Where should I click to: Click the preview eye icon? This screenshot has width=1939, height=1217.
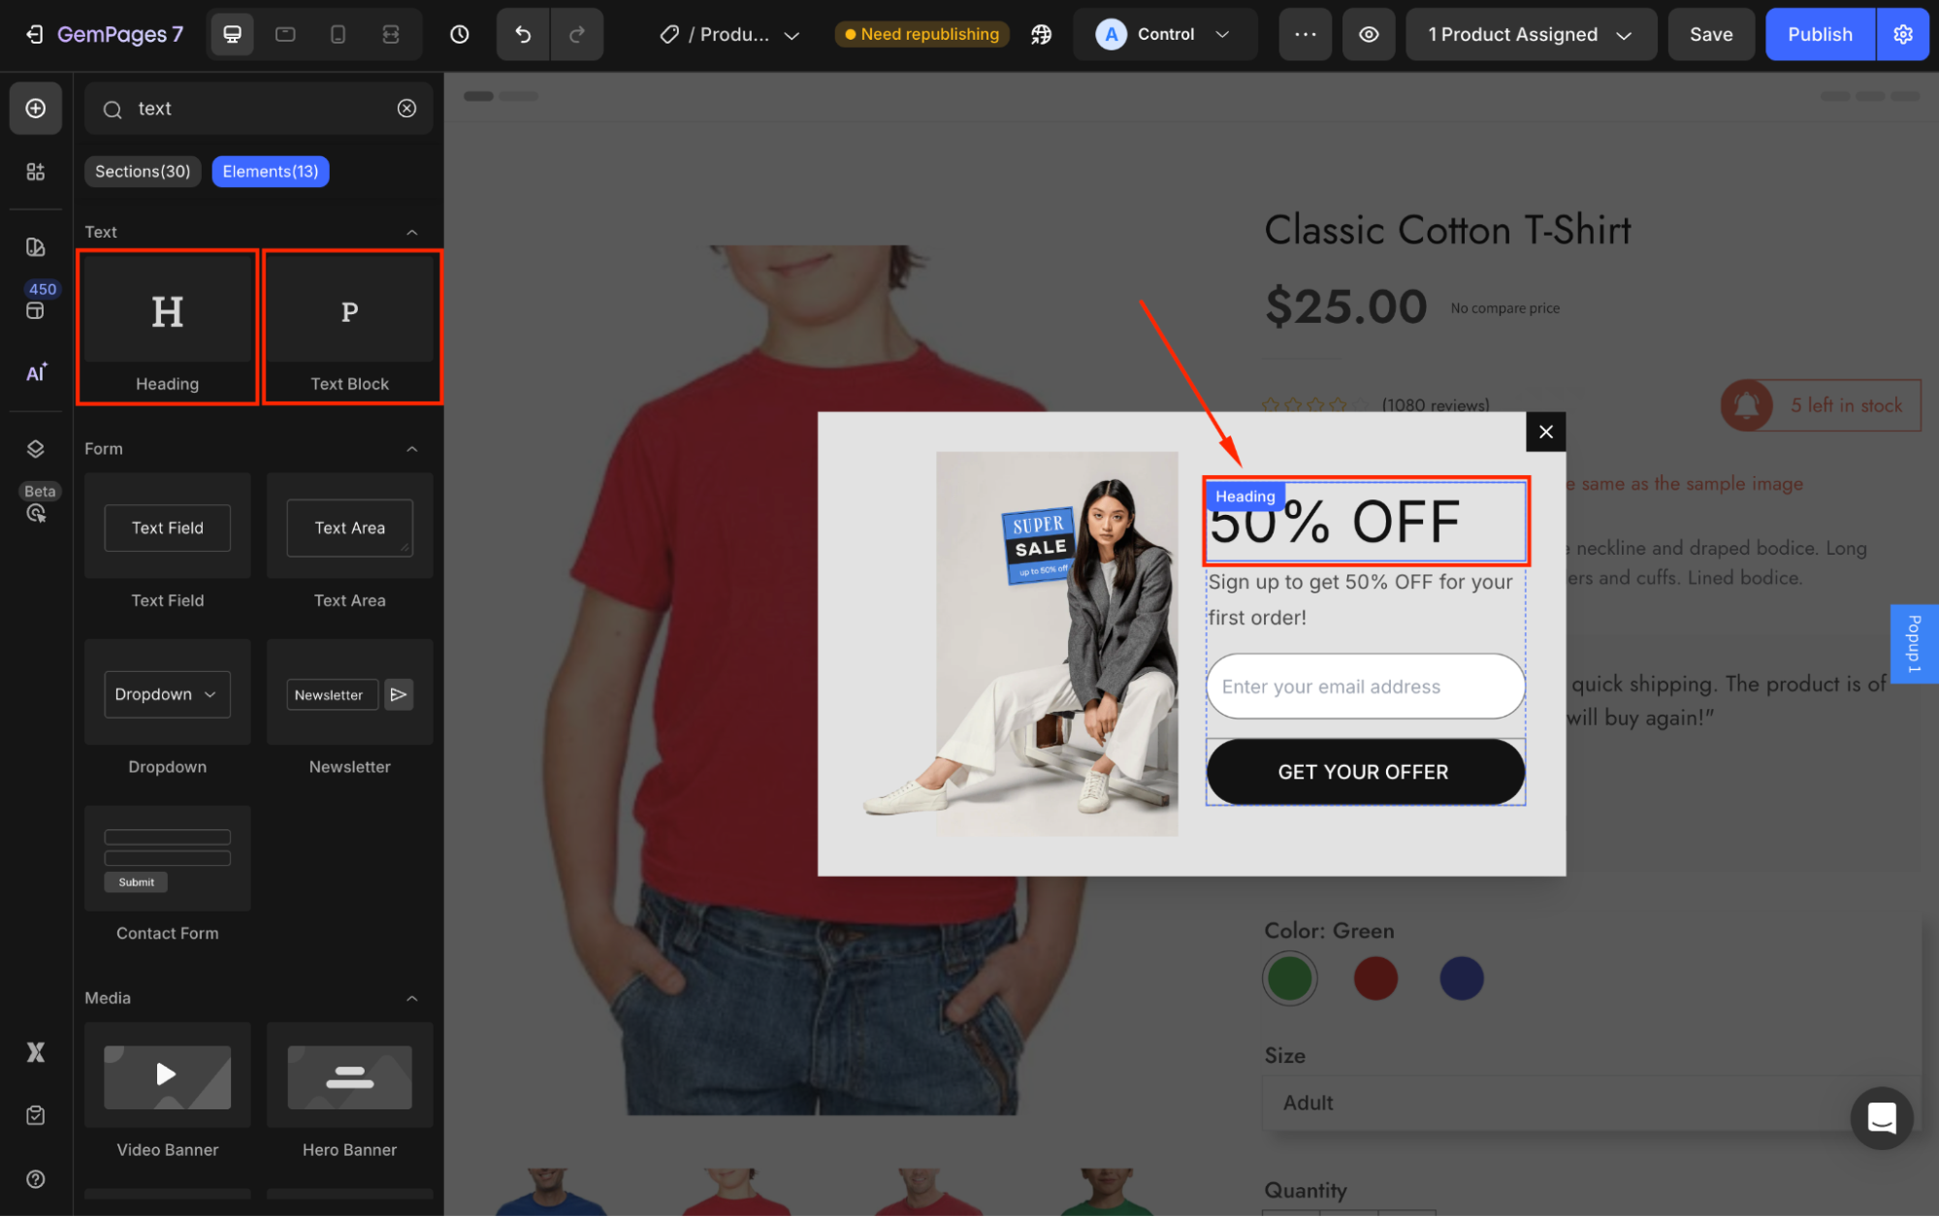point(1368,35)
